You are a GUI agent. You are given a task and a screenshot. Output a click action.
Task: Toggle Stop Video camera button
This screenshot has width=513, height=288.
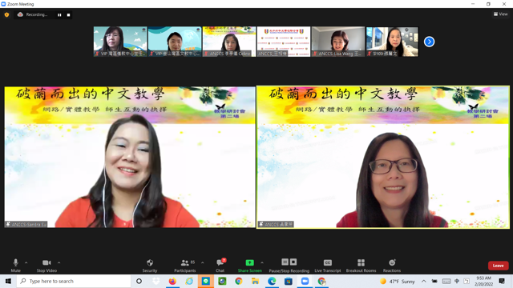(46, 266)
